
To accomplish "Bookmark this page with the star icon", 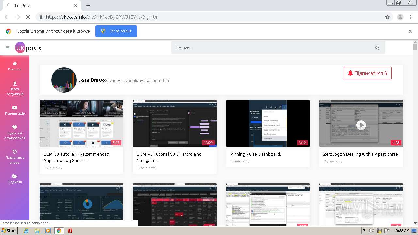I will (387, 17).
